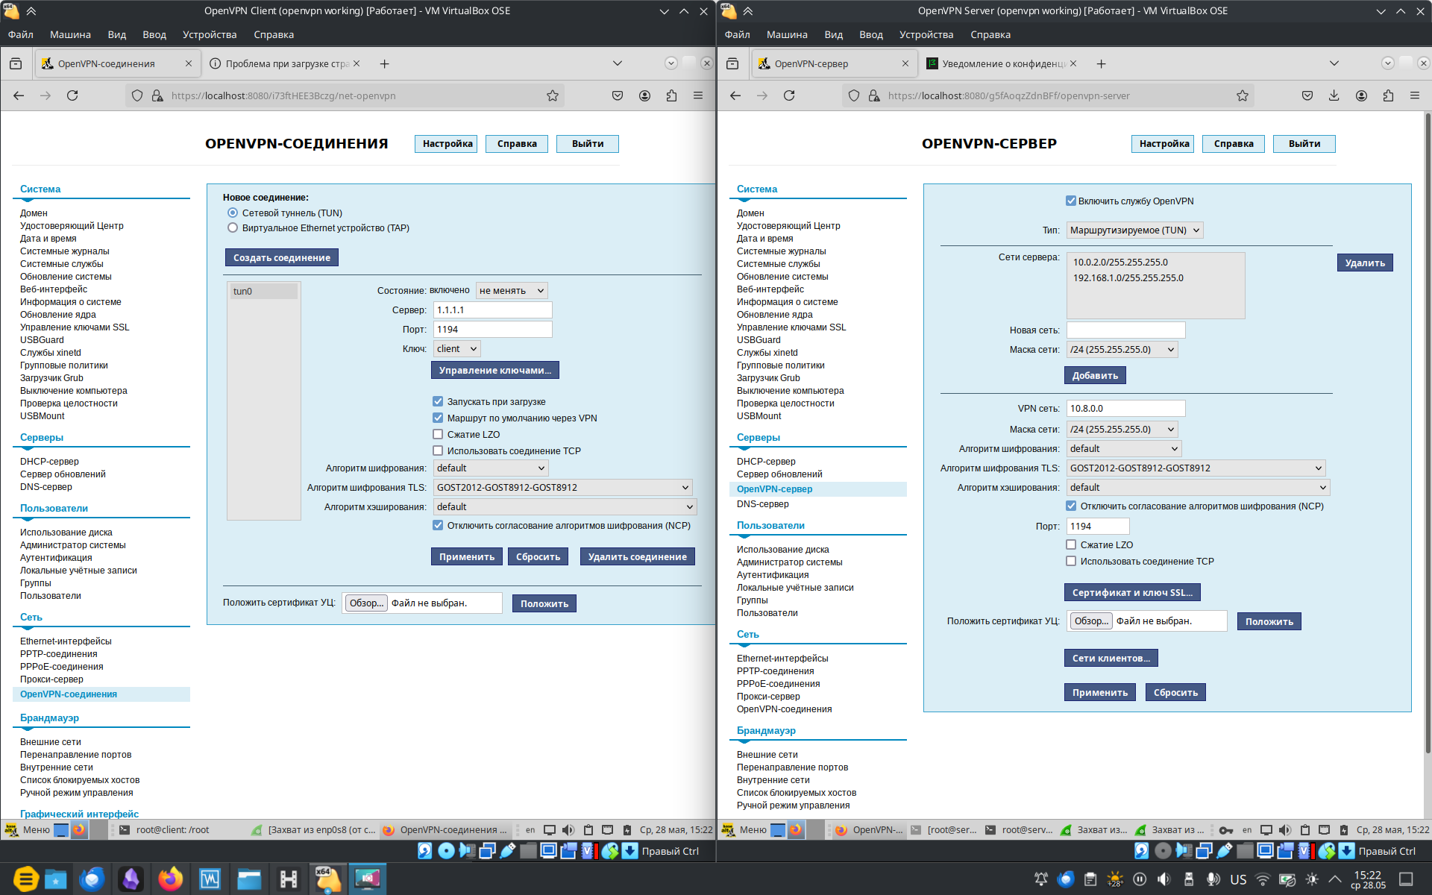1432x895 pixels.
Task: Open extensions icon in Server browser
Action: 1388,95
